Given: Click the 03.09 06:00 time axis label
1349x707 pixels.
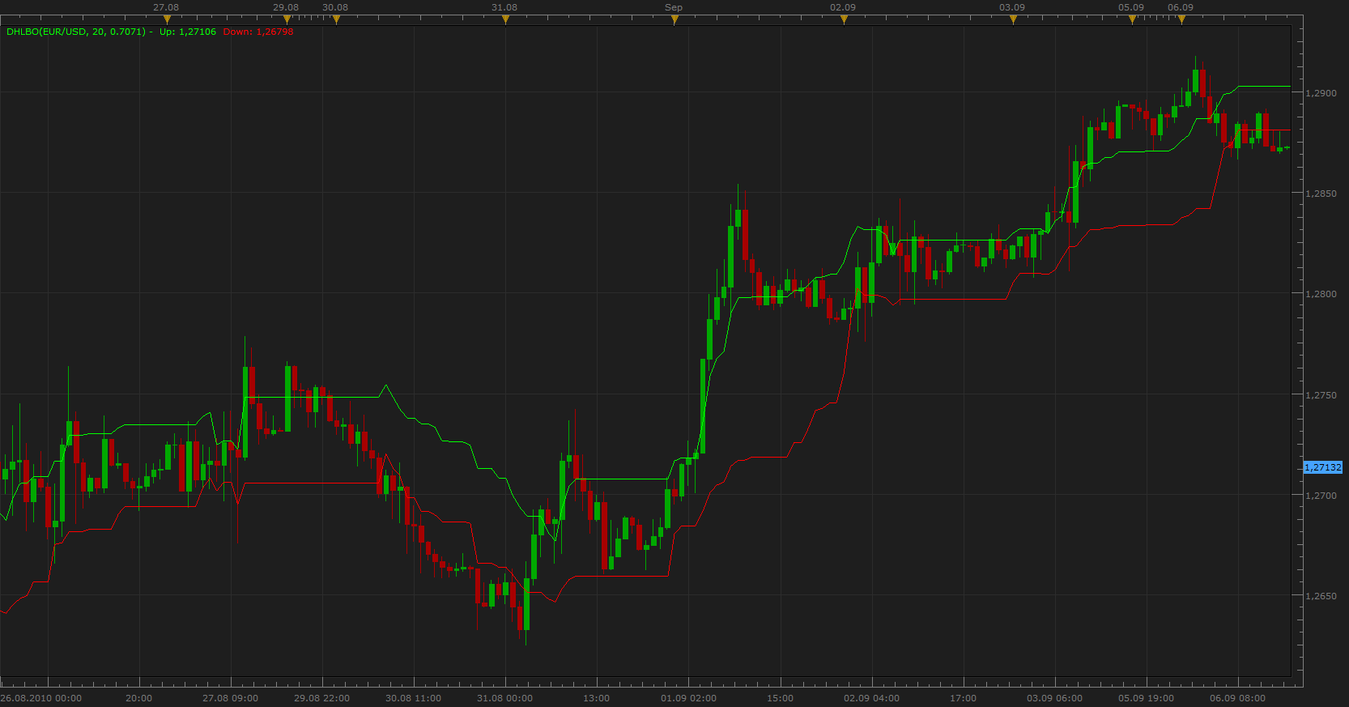Looking at the screenshot, I should tap(1055, 698).
